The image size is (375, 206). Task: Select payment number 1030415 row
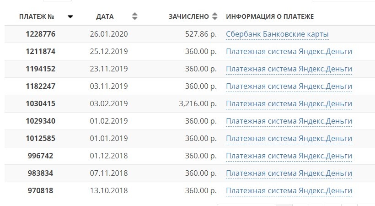[x=40, y=104]
